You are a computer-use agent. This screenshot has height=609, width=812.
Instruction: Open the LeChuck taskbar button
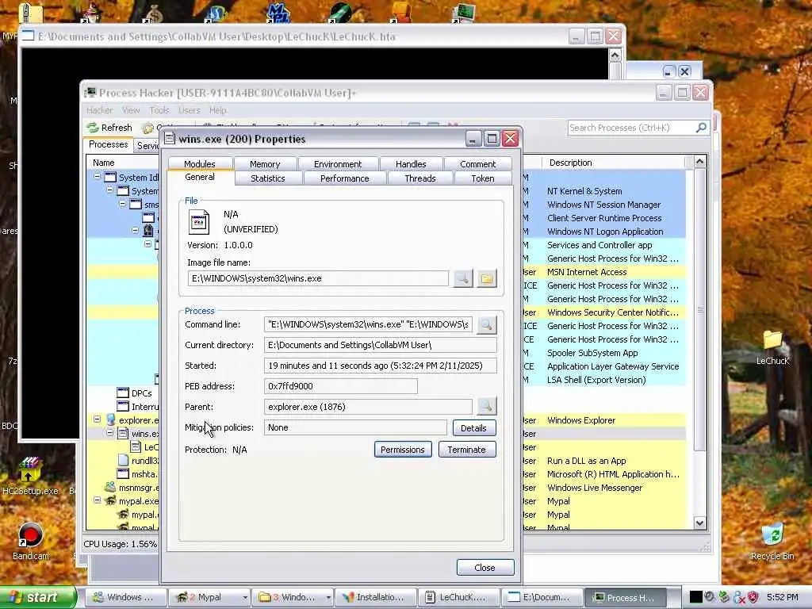(459, 598)
